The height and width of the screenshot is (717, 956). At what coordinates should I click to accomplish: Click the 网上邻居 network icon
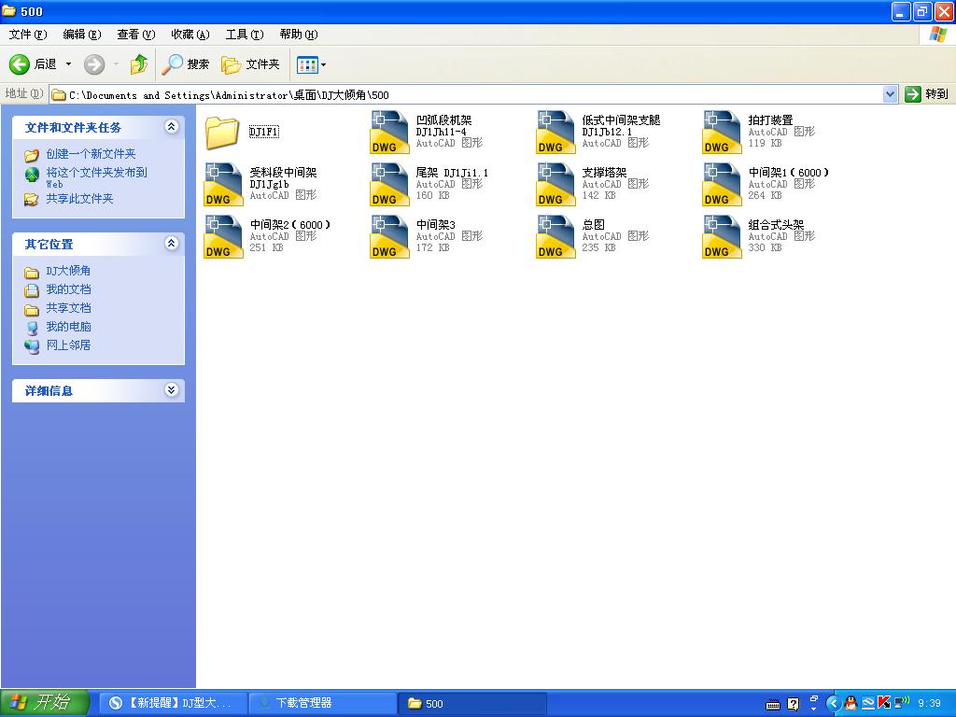coord(32,345)
